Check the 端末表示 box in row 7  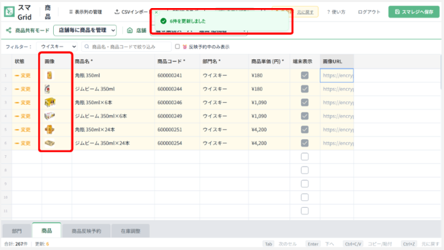click(x=305, y=157)
